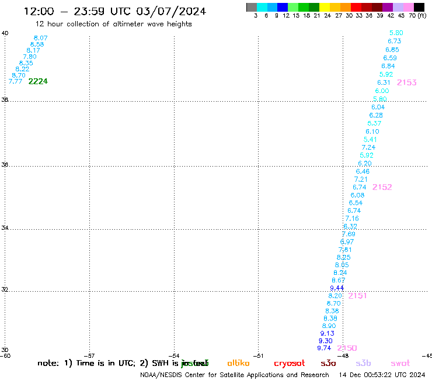The height and width of the screenshot is (380, 432).
Task: Select the wave height value 8.35
Action: pyautogui.click(x=26, y=63)
